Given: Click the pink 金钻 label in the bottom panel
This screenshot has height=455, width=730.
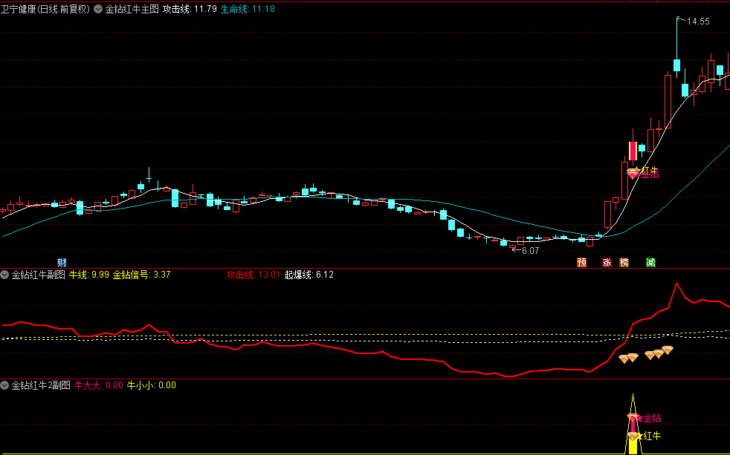Looking at the screenshot, I should pos(652,419).
